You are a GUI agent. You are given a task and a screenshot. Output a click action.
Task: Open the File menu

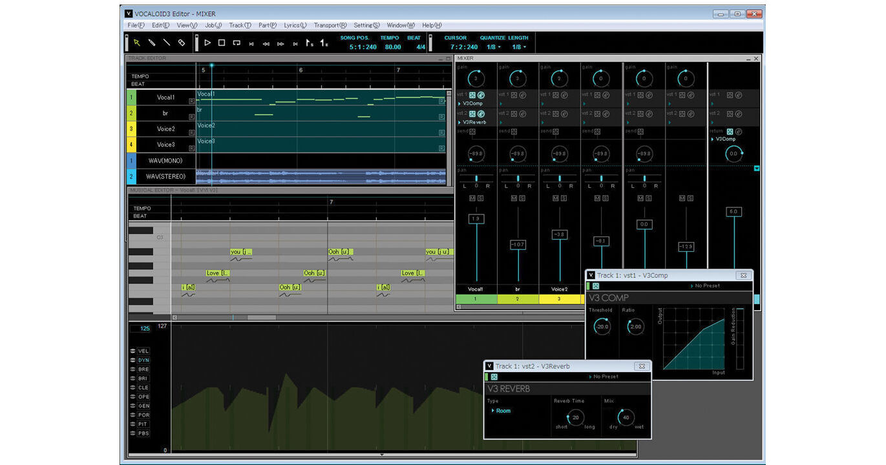click(136, 25)
